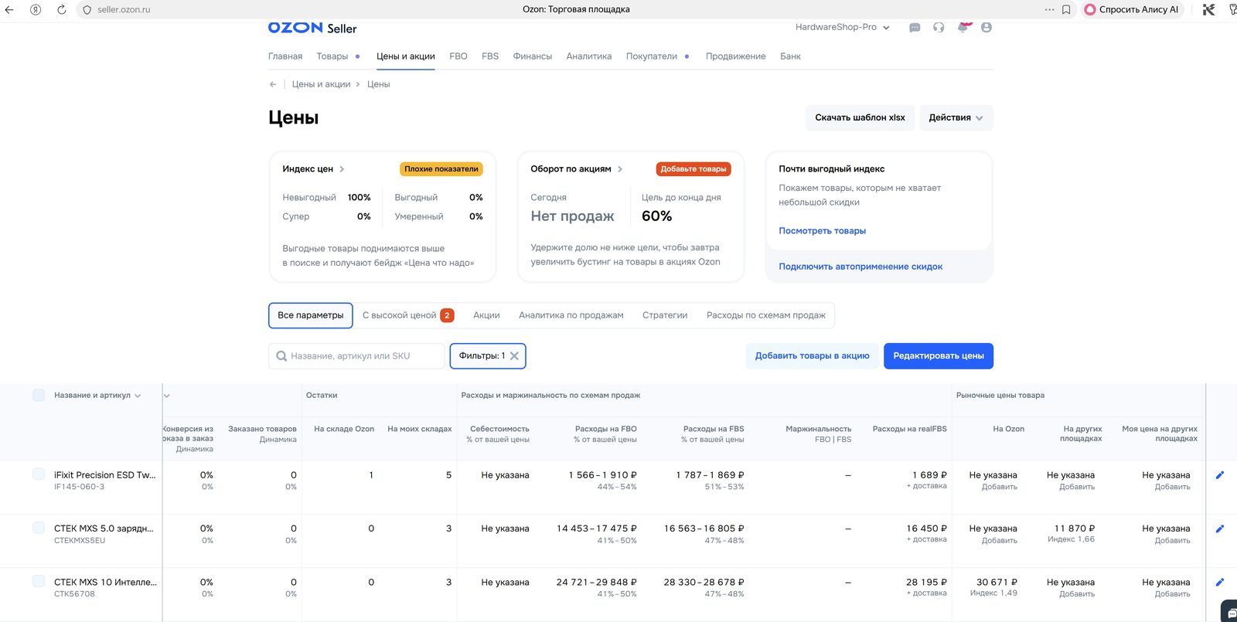Open the Товары menu section
Screen dimensions: 1237x622
[x=332, y=56]
